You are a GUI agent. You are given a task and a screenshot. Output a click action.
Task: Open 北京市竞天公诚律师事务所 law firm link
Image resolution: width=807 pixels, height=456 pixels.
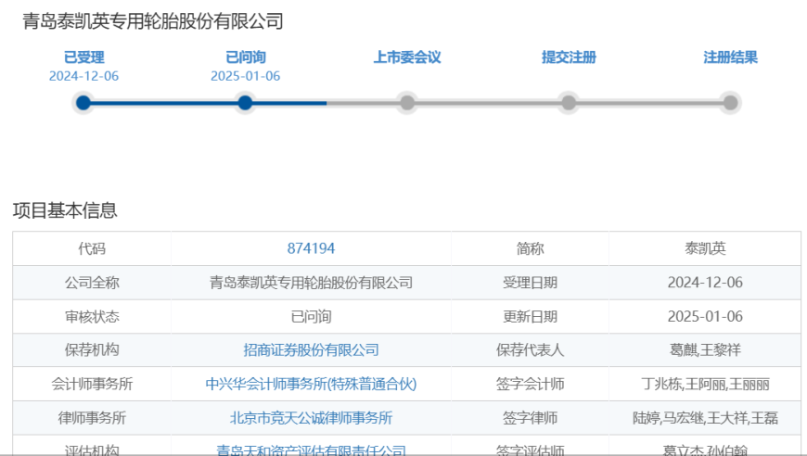tap(311, 418)
